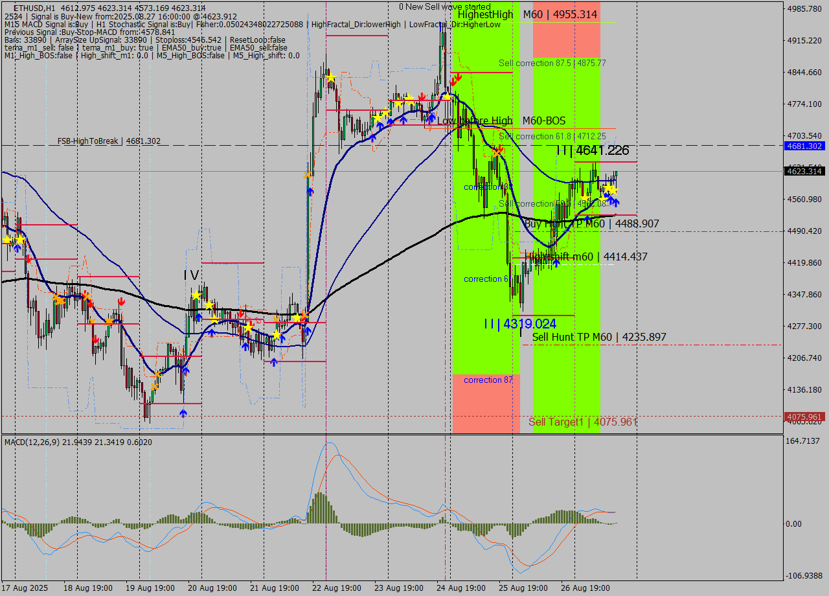This screenshot has width=829, height=596.
Task: Click the blue up arrow below the 20 Aug low
Action: point(183,413)
